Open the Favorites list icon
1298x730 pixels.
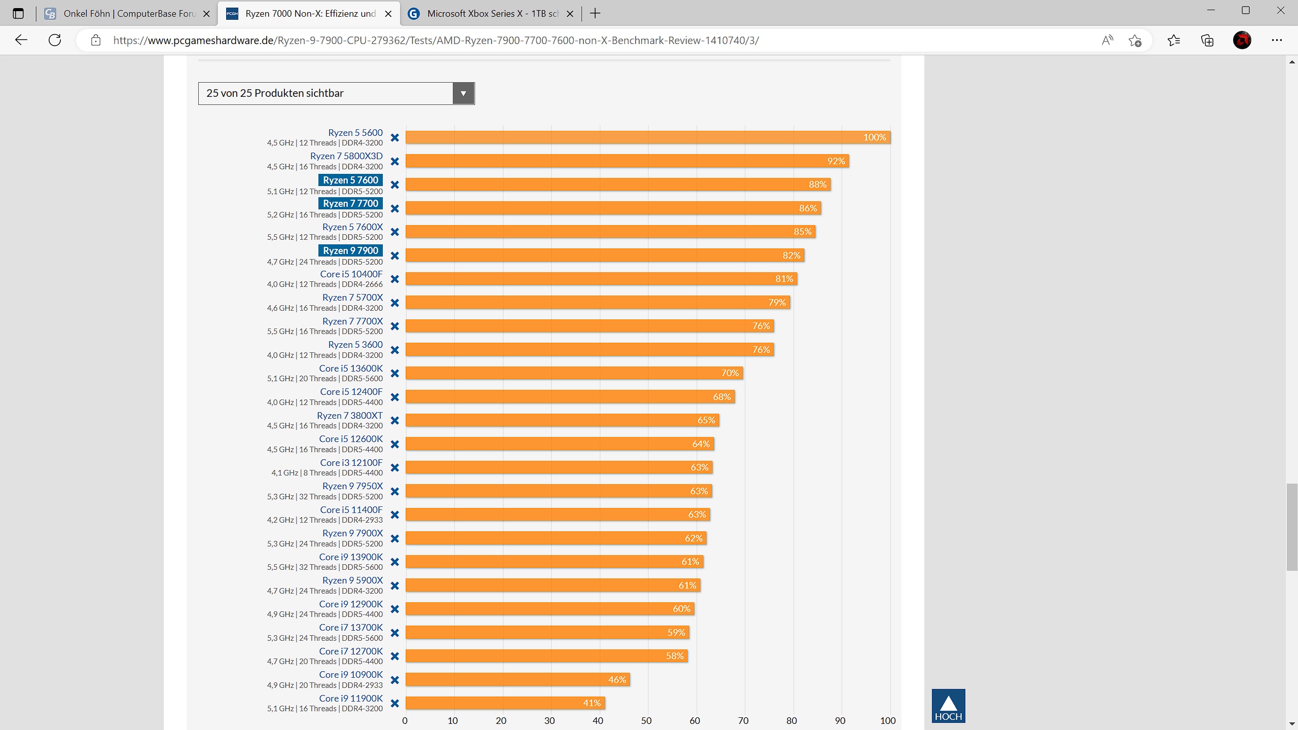pyautogui.click(x=1174, y=40)
